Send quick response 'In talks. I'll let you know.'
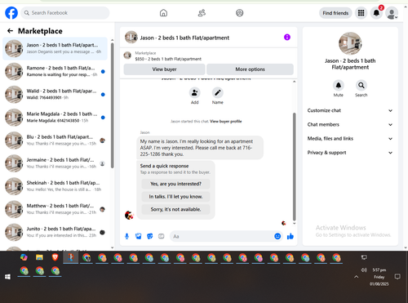The height and width of the screenshot is (303, 408). click(x=175, y=197)
